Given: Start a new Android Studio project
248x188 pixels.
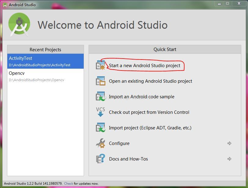Looking at the screenshot, I should 144,65.
